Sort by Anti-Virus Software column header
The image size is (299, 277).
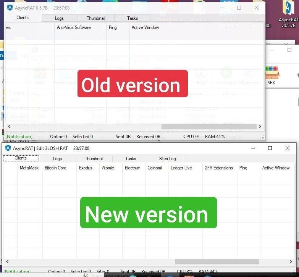pos(80,27)
